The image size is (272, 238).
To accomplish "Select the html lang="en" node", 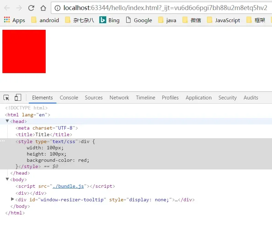I will [28, 115].
